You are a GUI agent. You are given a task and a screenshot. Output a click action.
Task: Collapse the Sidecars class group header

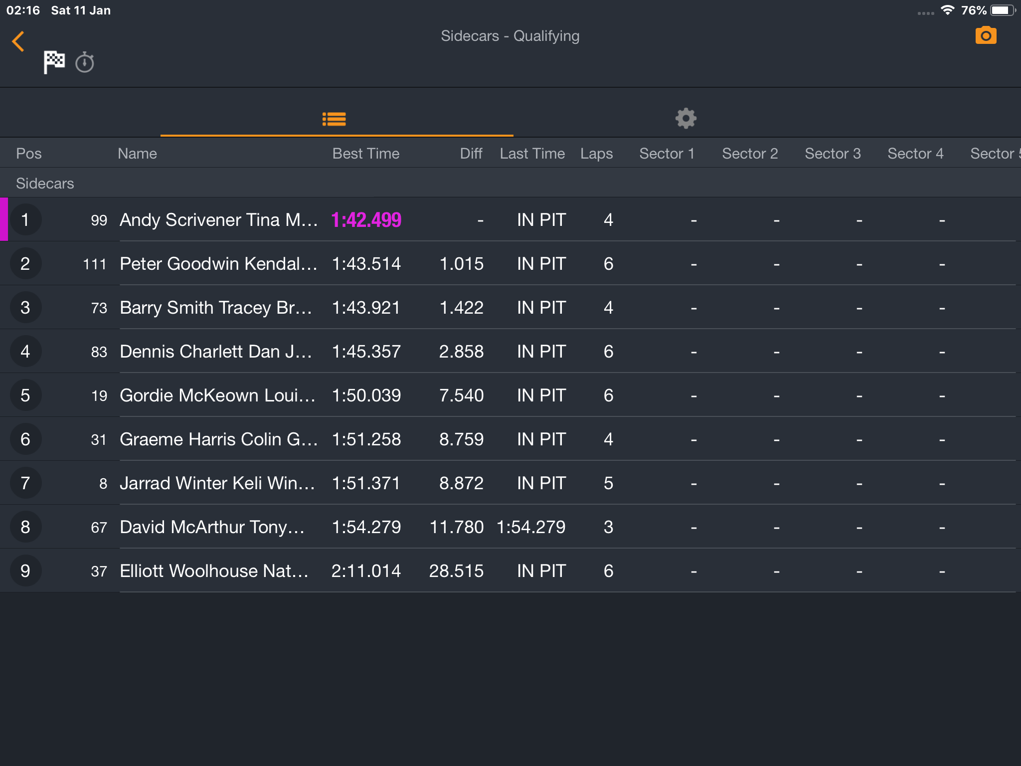[x=510, y=183]
